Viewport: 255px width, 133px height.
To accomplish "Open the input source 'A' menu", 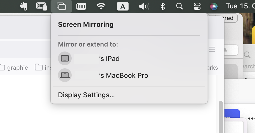I will [x=122, y=6].
